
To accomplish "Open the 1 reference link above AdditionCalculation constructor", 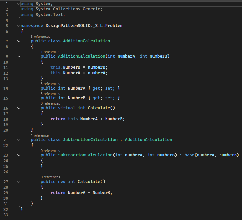I will (x=50, y=52).
